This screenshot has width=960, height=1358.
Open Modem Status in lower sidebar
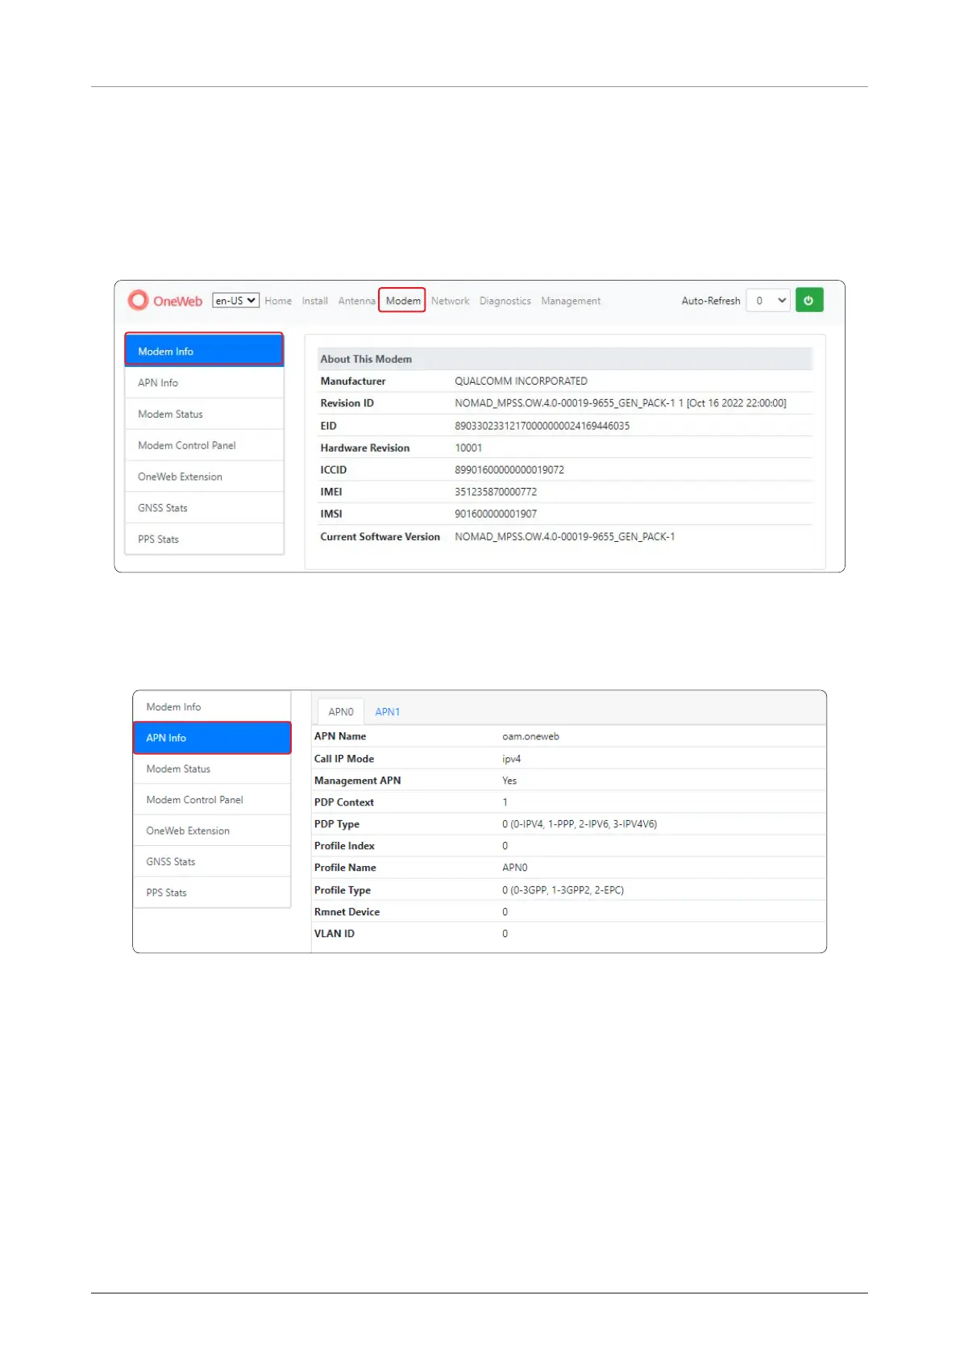pos(212,769)
